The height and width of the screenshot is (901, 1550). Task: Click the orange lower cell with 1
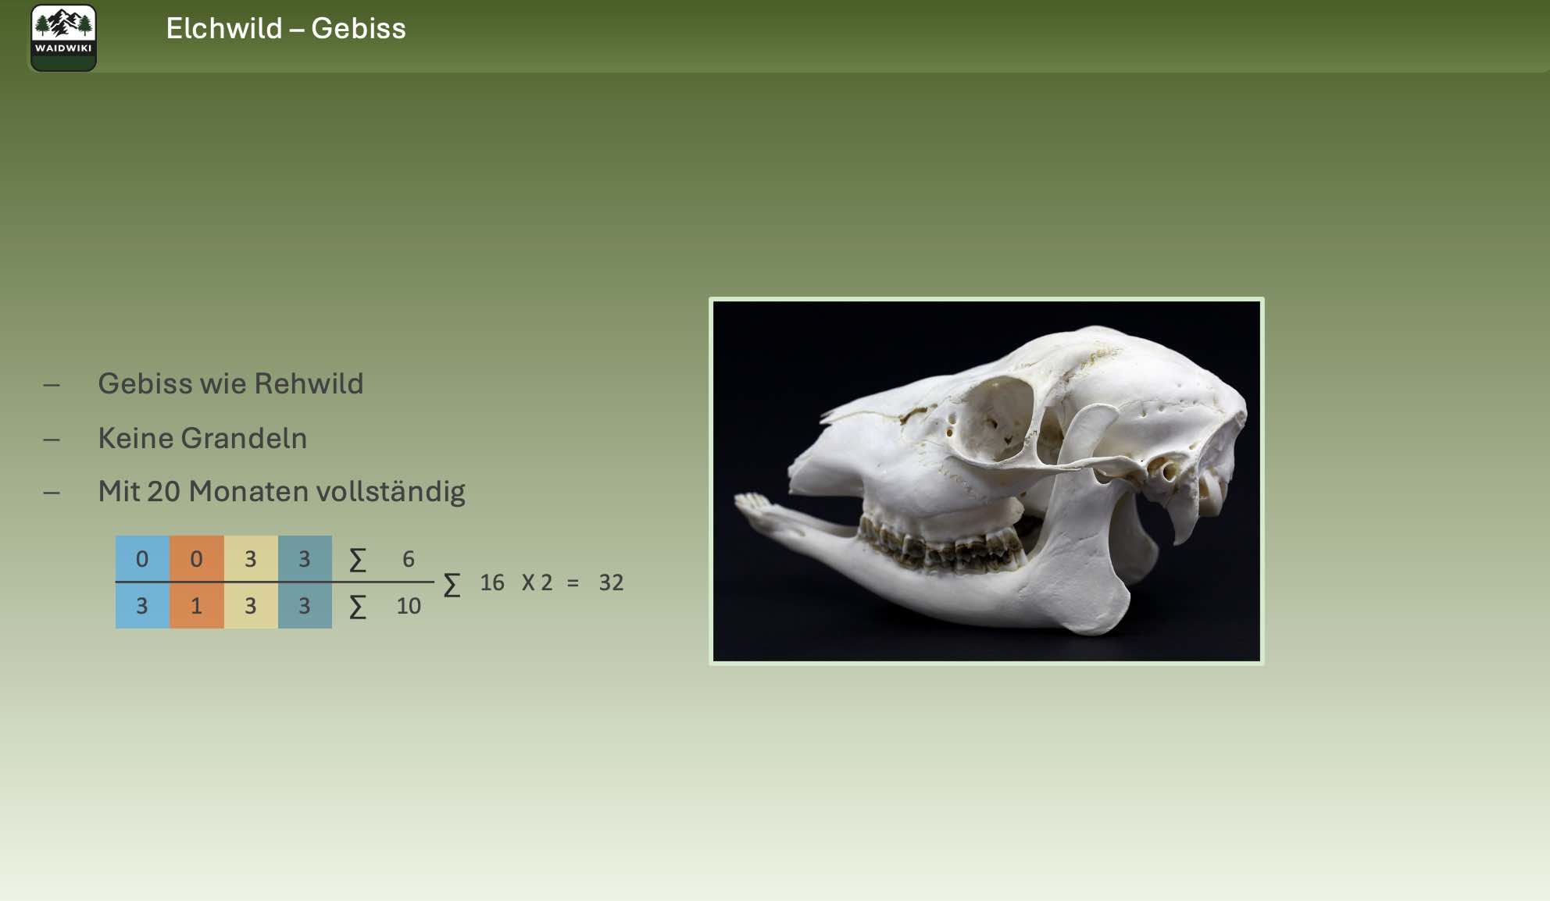point(196,606)
